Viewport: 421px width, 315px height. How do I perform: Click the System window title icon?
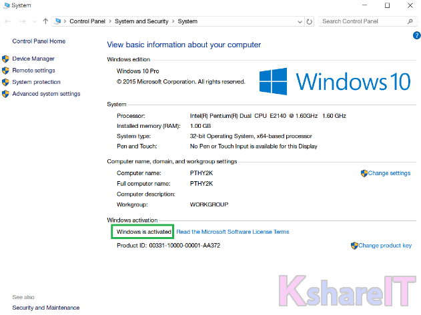[x=7, y=5]
